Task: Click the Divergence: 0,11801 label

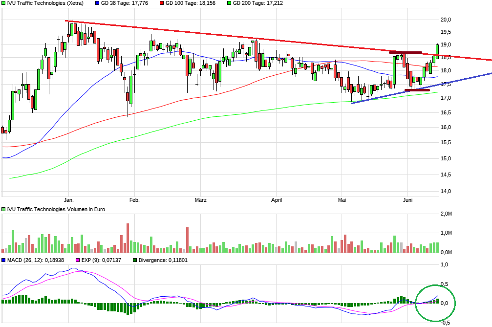Action: 163,260
